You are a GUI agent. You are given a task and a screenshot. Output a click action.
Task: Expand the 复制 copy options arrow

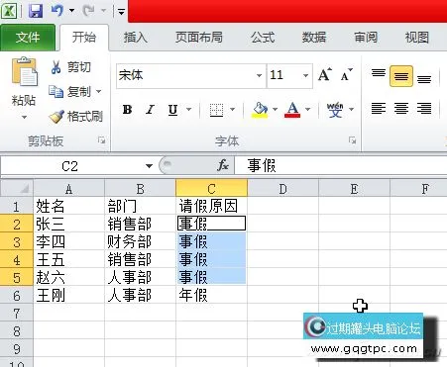click(98, 91)
